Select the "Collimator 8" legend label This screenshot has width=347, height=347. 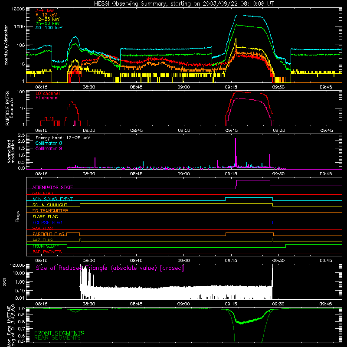[49, 143]
